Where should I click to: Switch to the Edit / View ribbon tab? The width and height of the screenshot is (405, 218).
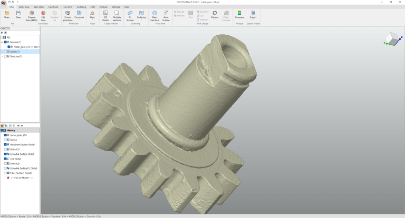(x=24, y=7)
